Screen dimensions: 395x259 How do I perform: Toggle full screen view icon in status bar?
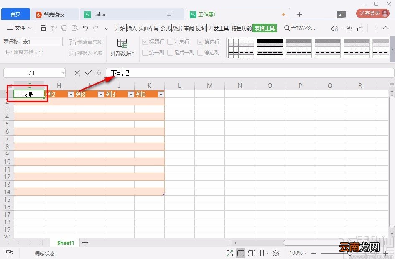pyautogui.click(x=230, y=253)
